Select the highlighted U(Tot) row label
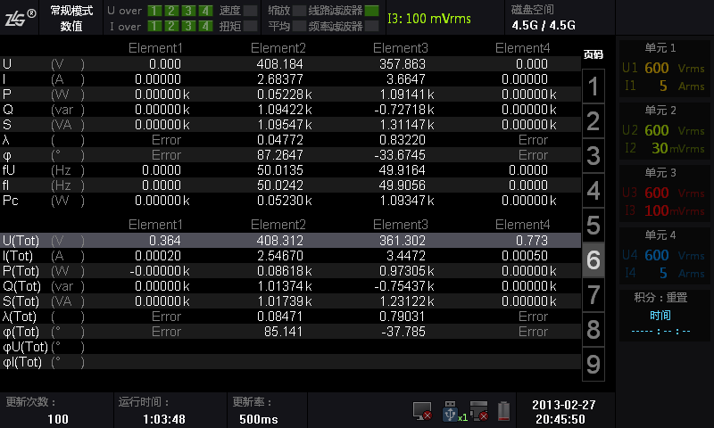 (21, 241)
